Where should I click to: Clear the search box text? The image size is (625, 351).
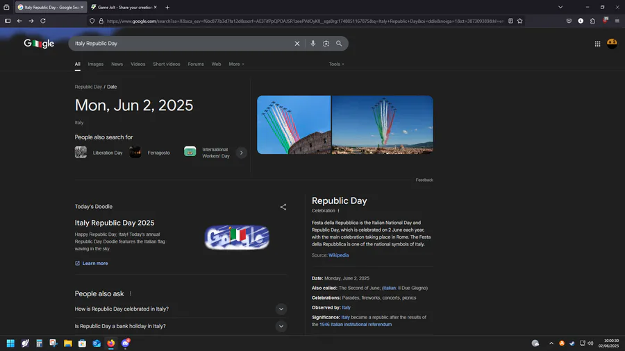(x=297, y=44)
